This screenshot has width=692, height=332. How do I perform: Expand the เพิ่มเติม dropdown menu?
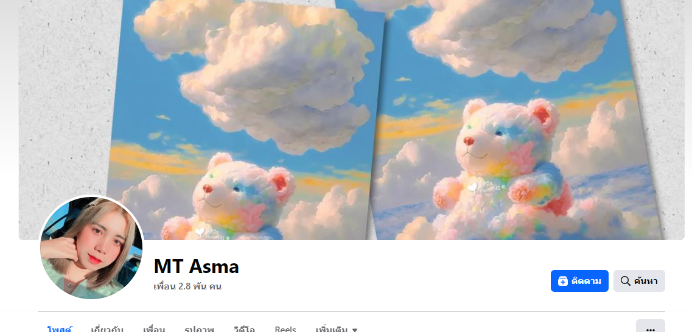point(337,329)
